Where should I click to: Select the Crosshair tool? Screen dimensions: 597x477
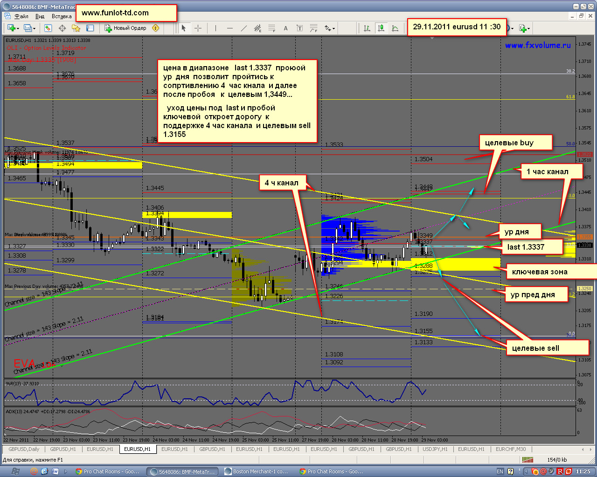click(x=198, y=28)
